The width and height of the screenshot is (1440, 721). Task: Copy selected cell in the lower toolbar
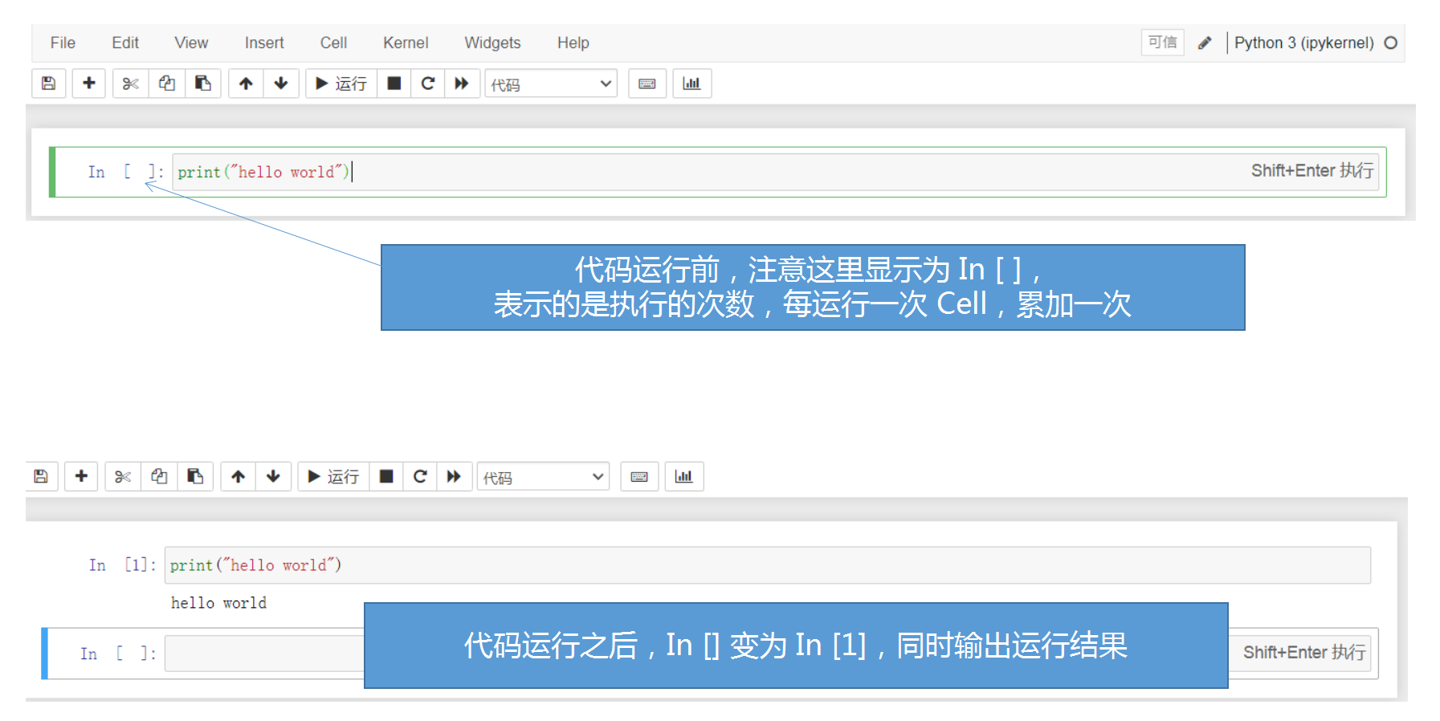pos(159,477)
